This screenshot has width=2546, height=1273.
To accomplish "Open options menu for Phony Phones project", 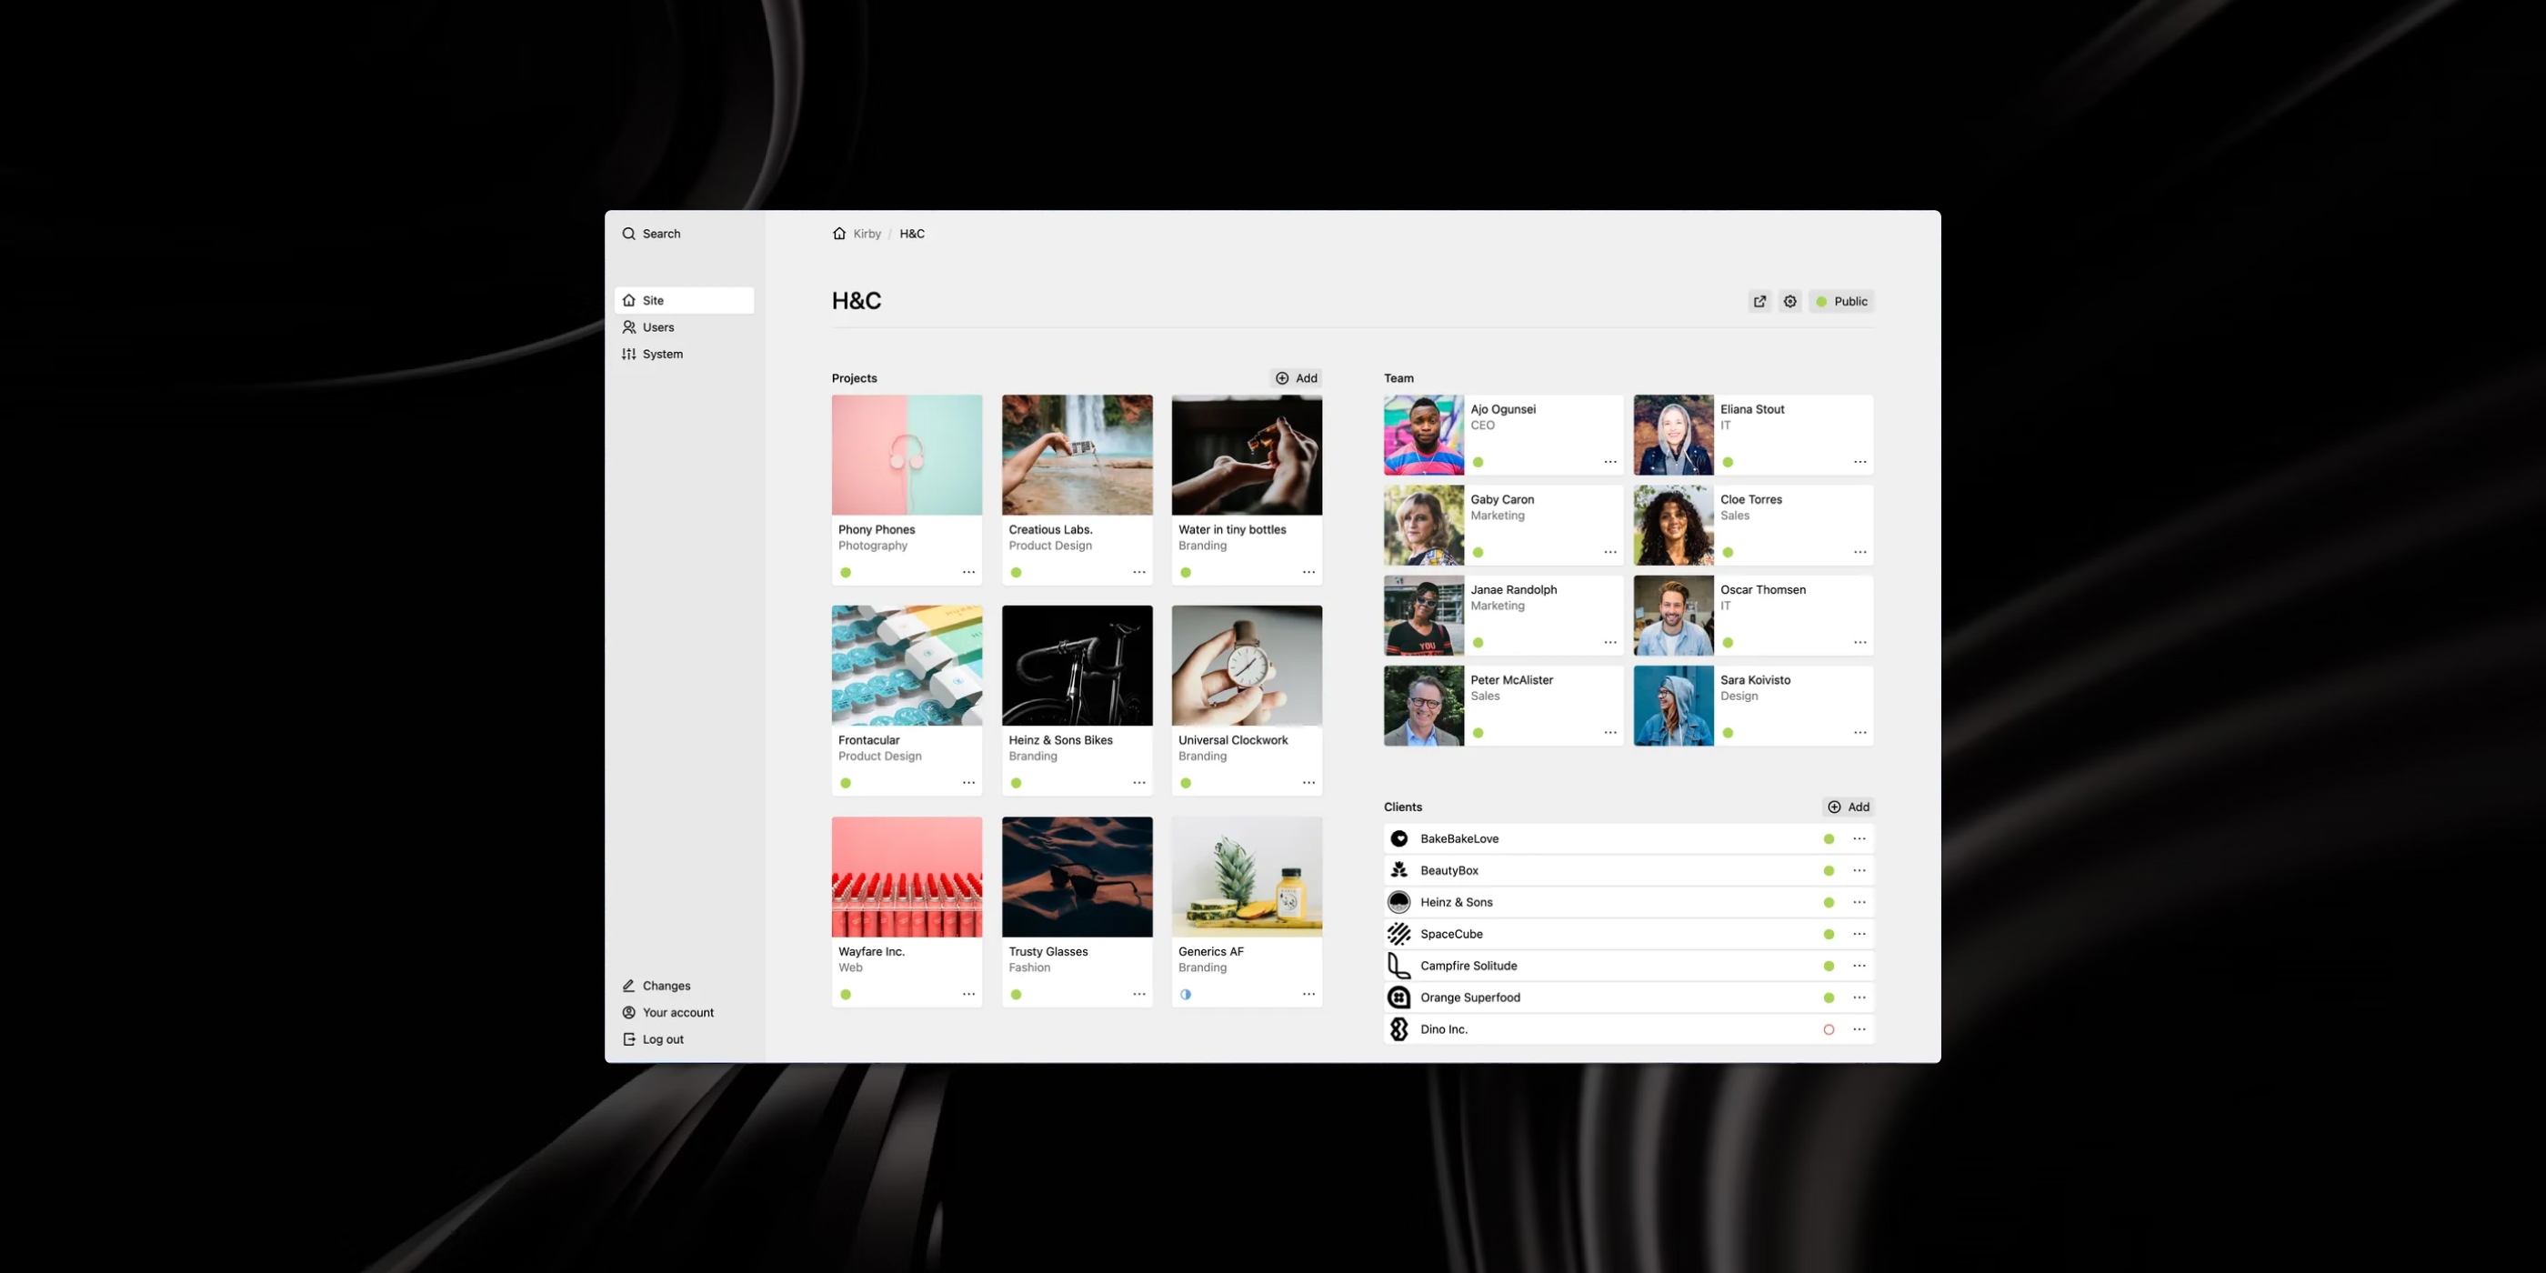I will click(x=968, y=572).
